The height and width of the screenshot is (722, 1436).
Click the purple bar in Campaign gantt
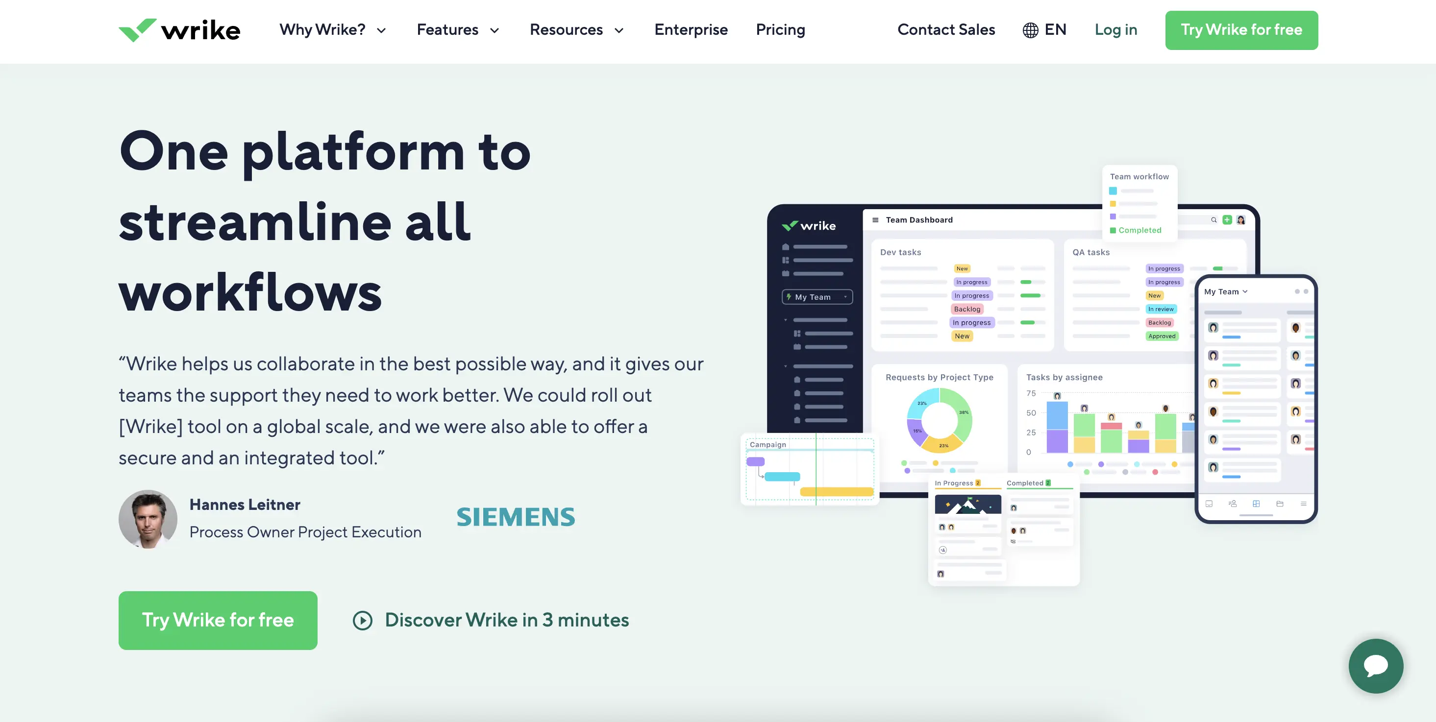pyautogui.click(x=755, y=461)
